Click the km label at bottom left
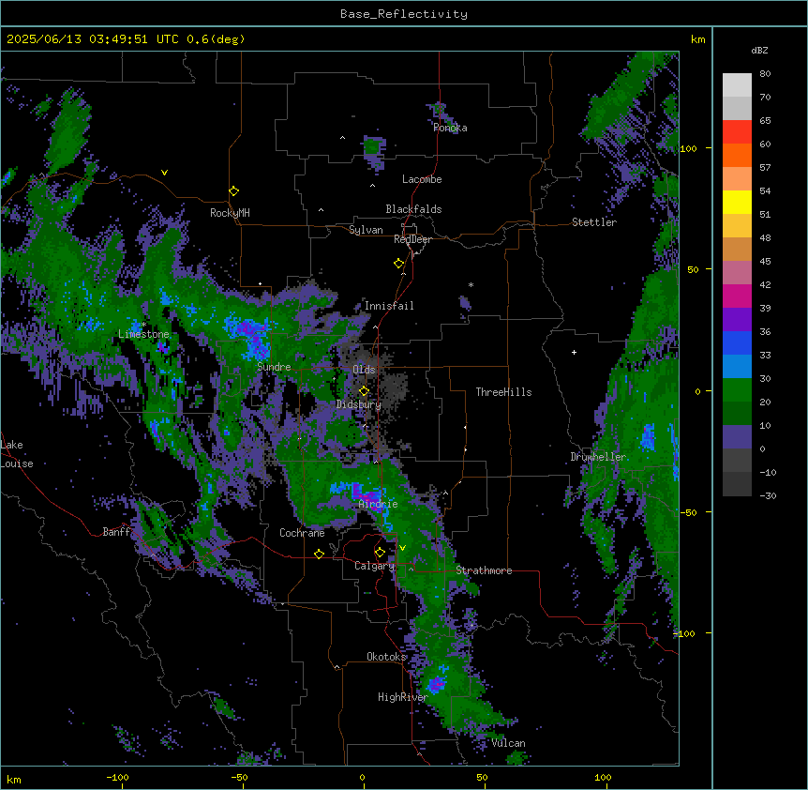This screenshot has width=808, height=790. 13,779
